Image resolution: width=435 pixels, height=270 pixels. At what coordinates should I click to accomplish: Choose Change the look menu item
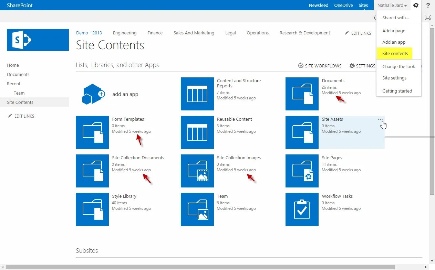point(398,66)
